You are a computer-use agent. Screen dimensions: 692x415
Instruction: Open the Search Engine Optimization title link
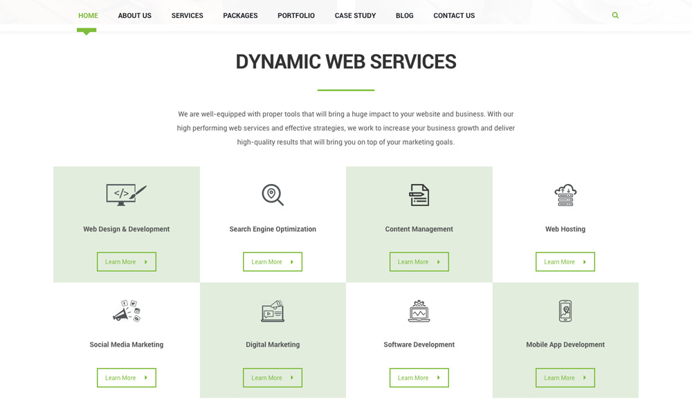coord(273,229)
